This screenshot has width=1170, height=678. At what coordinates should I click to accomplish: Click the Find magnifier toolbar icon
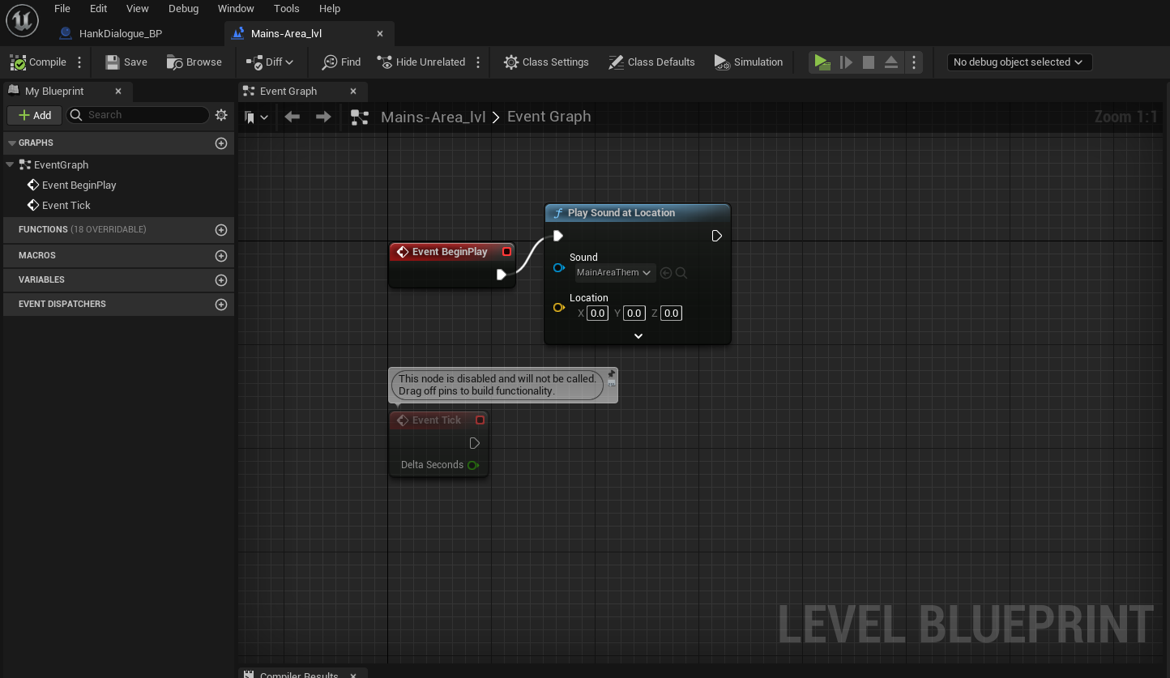click(330, 62)
